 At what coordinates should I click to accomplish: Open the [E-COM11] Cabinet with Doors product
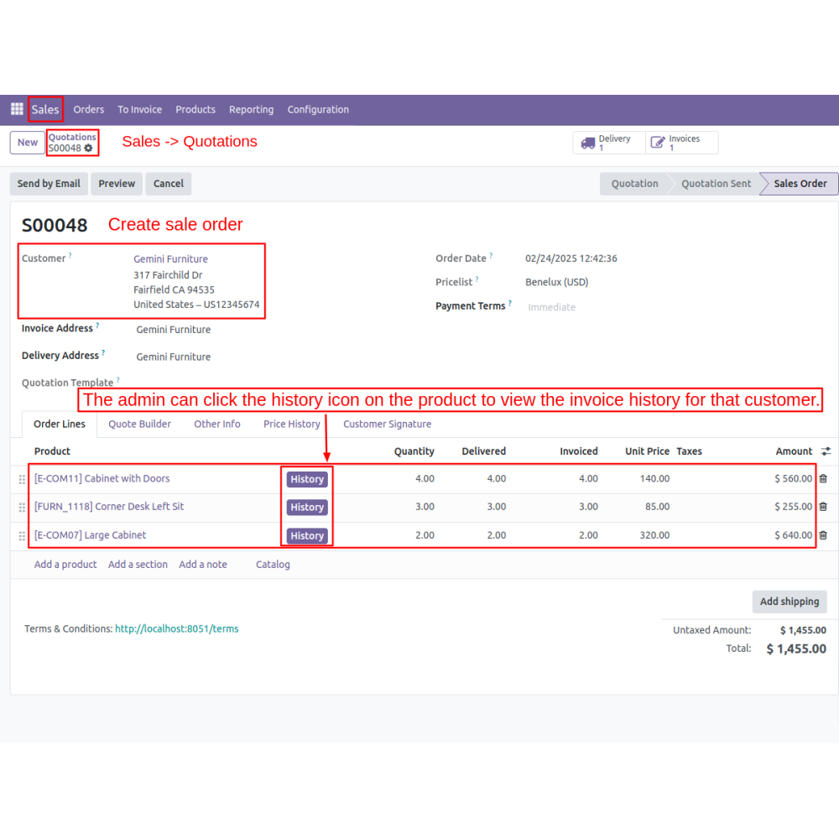(x=102, y=478)
